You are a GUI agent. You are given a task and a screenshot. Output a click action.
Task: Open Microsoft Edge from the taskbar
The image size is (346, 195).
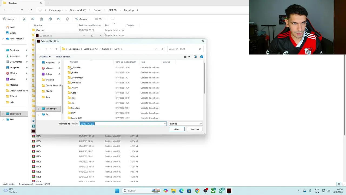pos(181,191)
